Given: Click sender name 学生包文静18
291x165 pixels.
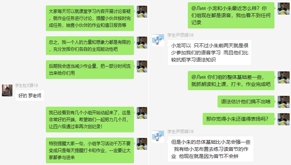Looking at the screenshot, I should coord(26,85).
